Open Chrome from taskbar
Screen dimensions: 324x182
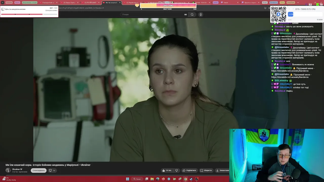point(186,179)
